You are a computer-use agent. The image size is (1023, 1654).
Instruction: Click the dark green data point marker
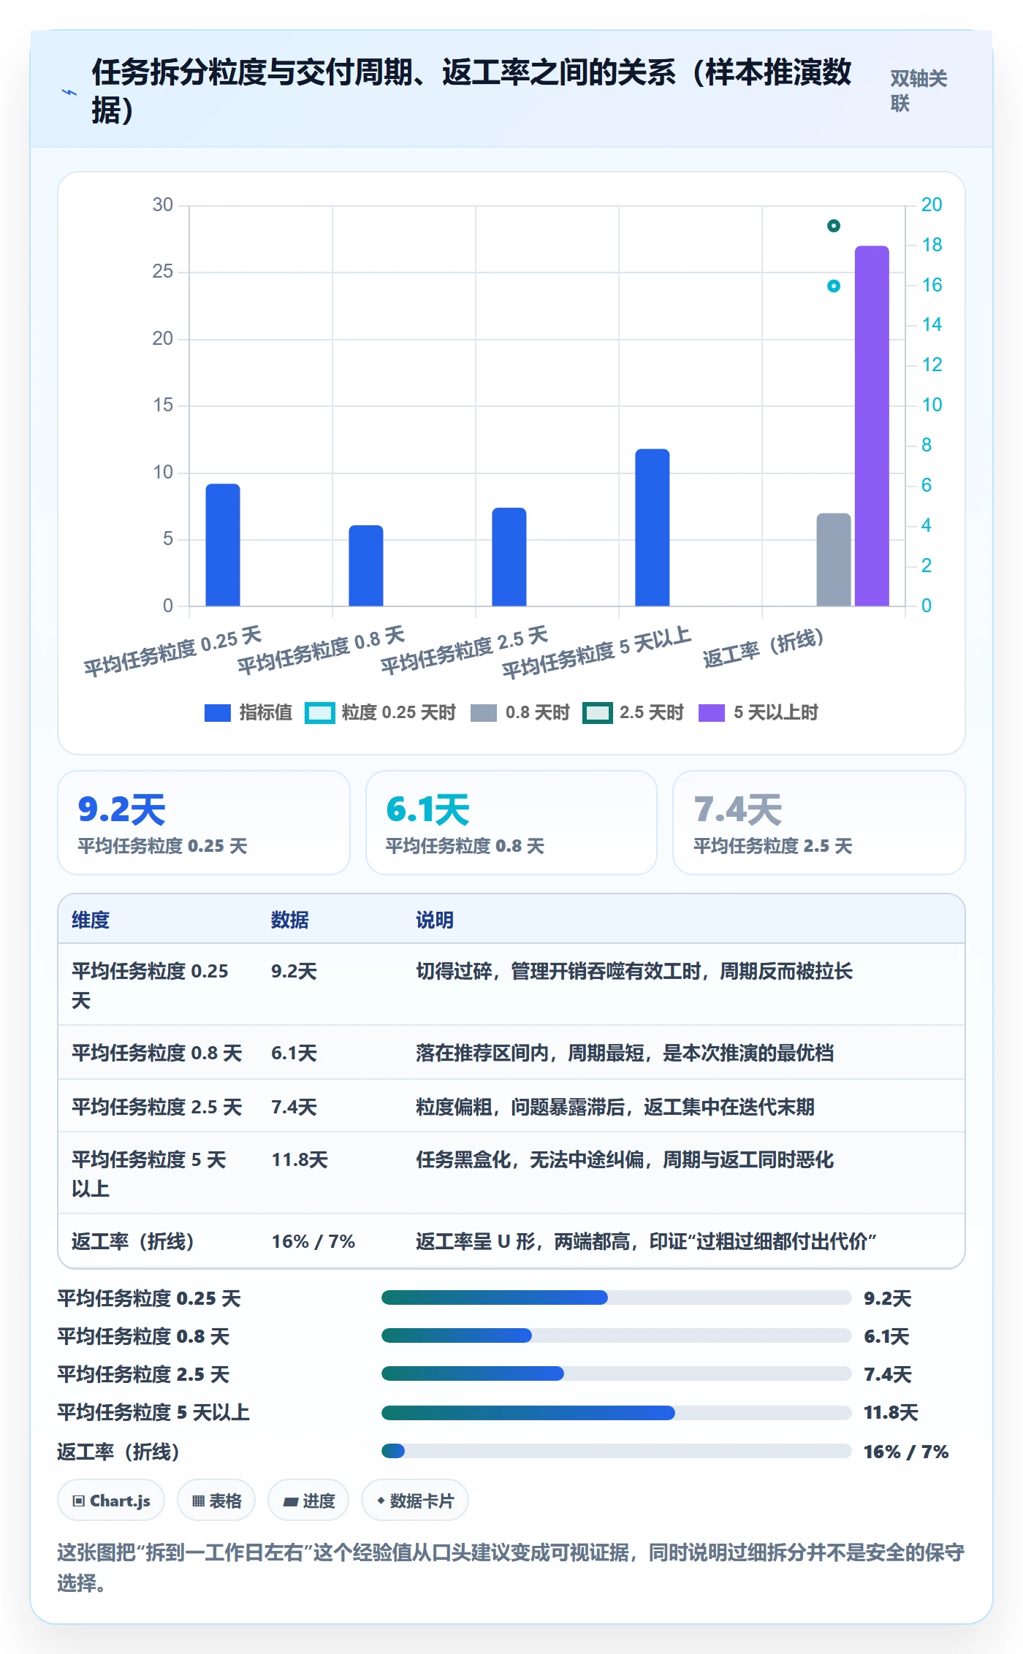tap(834, 226)
